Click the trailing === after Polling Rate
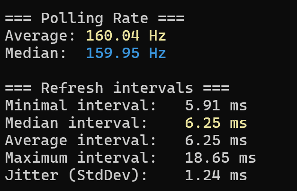 (x=171, y=18)
